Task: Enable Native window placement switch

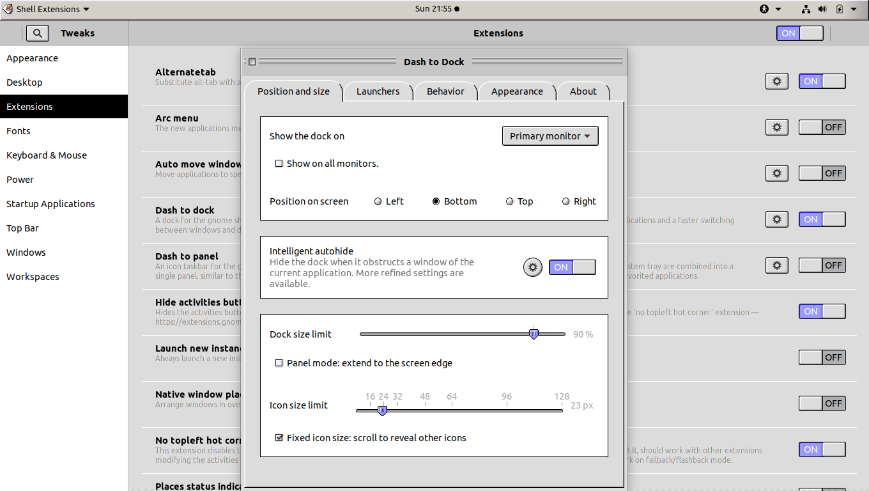Action: pos(822,403)
